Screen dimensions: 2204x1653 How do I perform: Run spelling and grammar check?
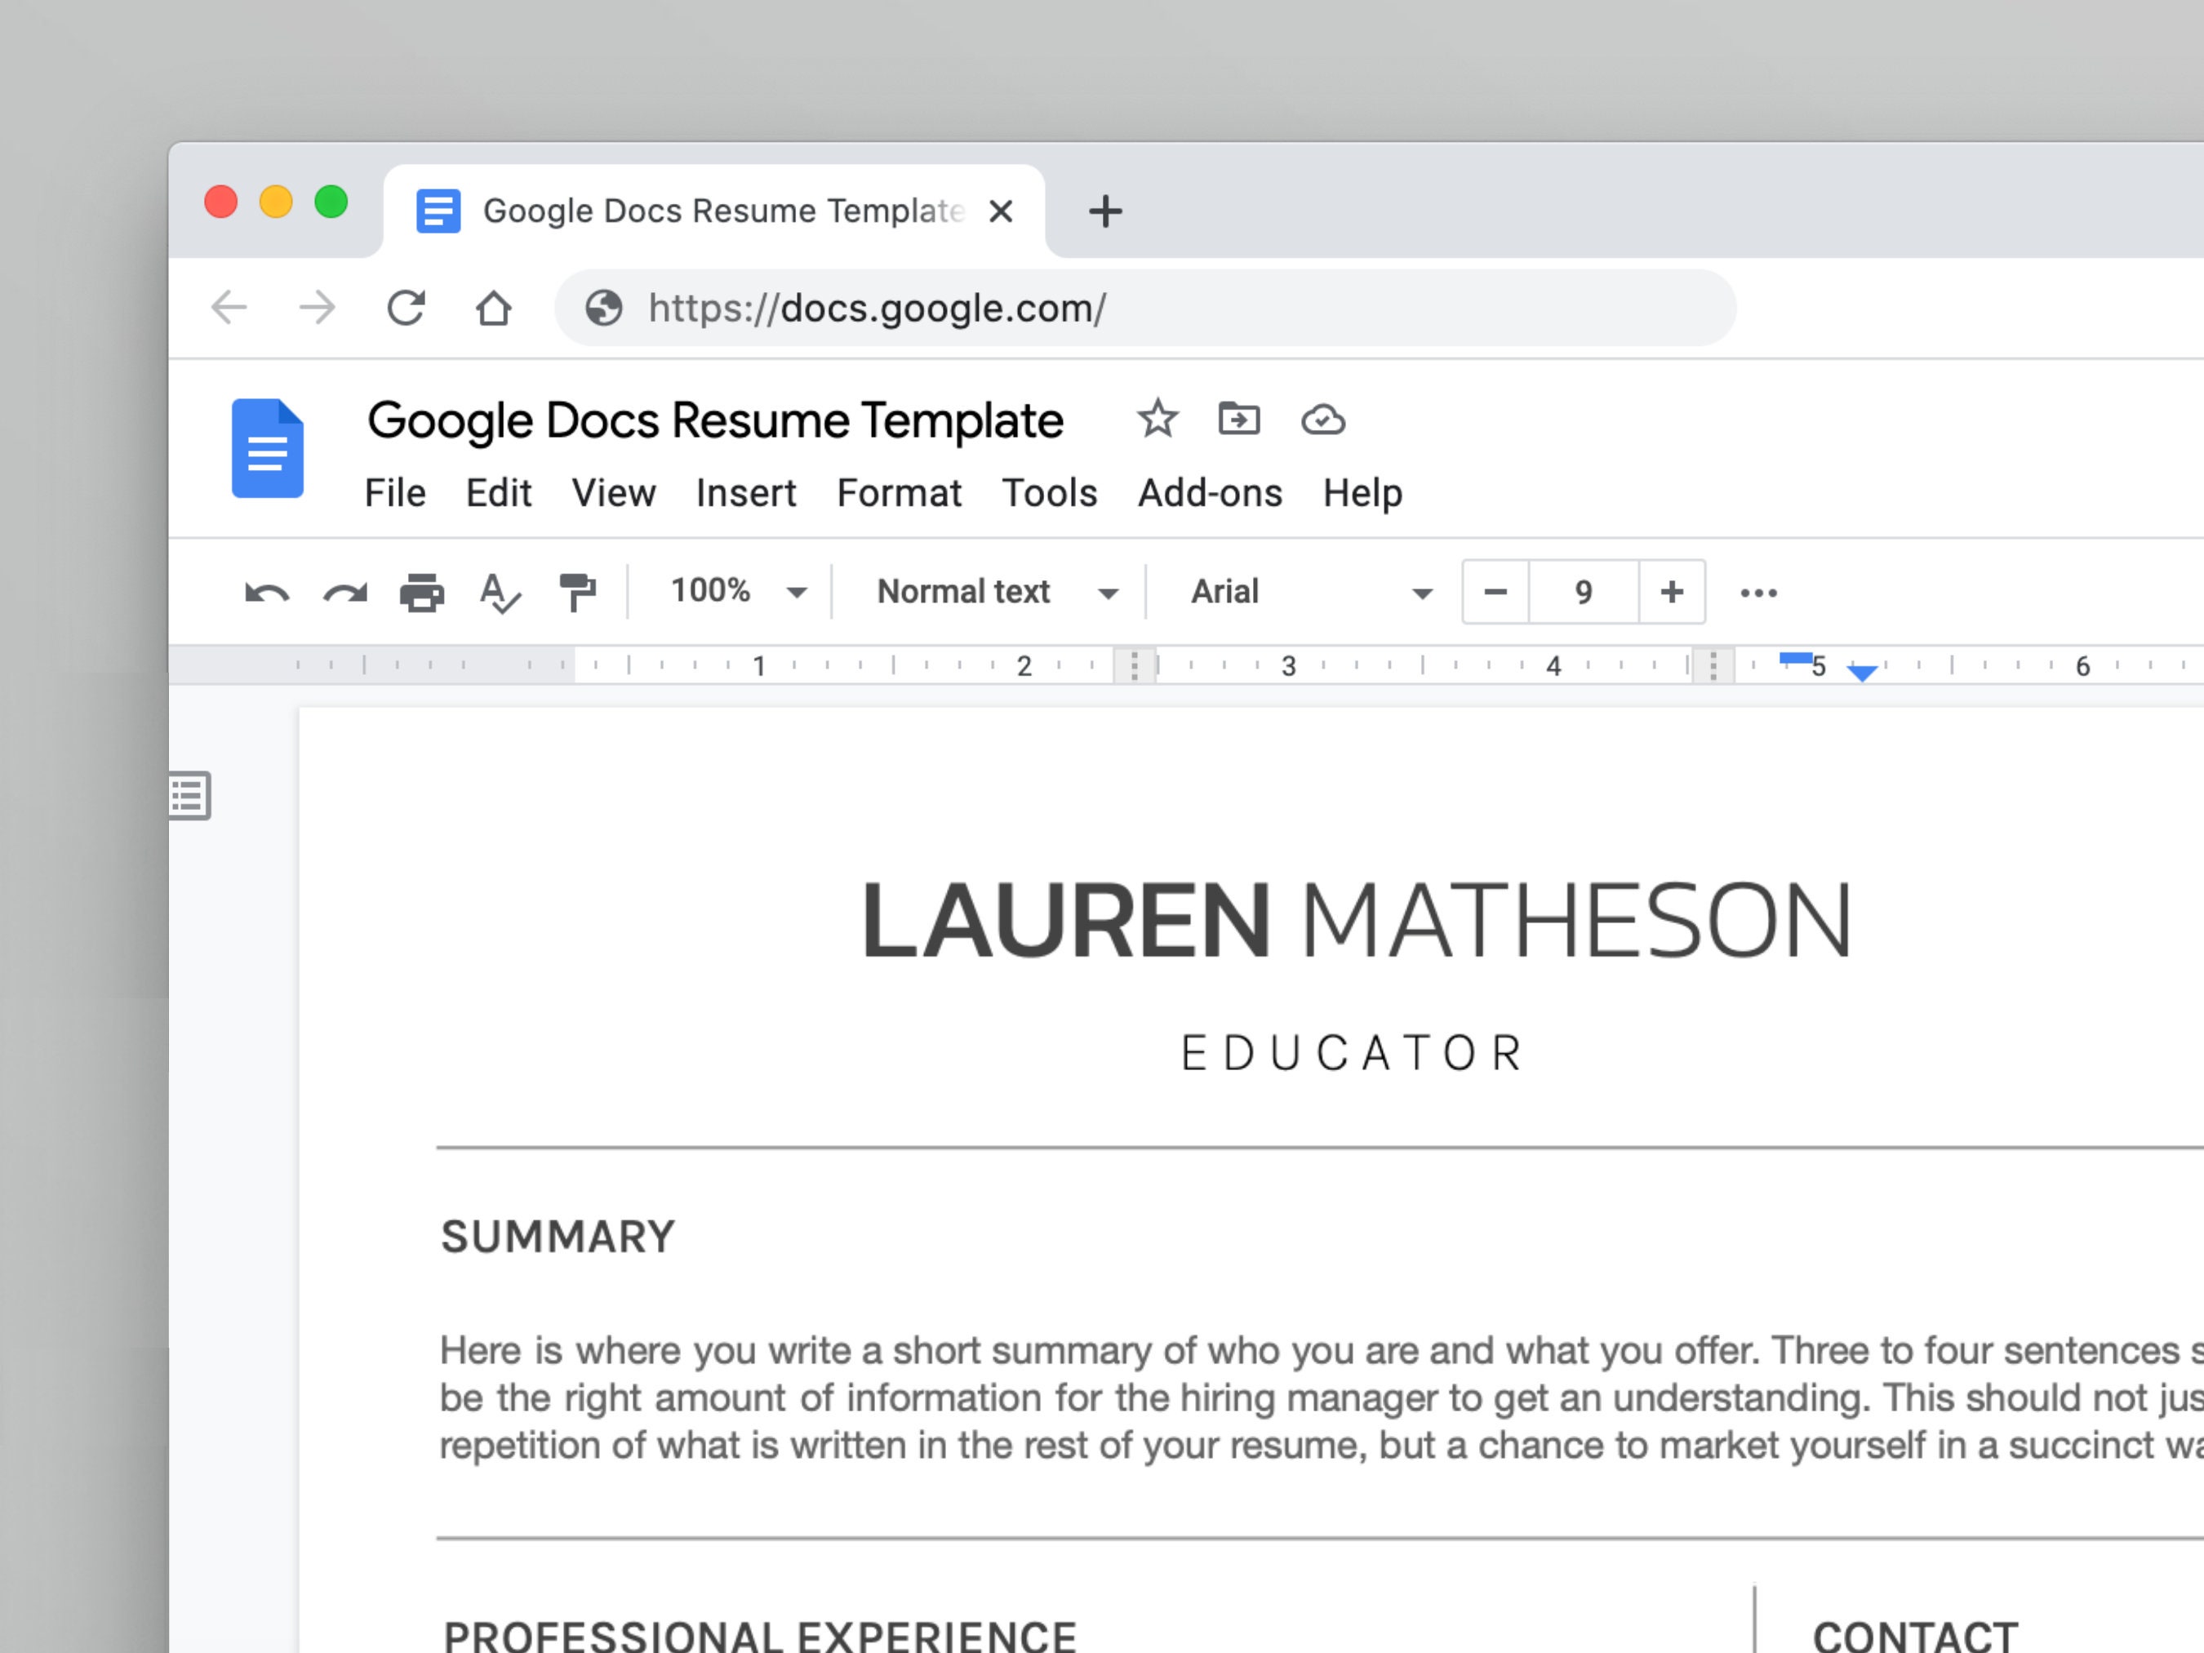500,592
